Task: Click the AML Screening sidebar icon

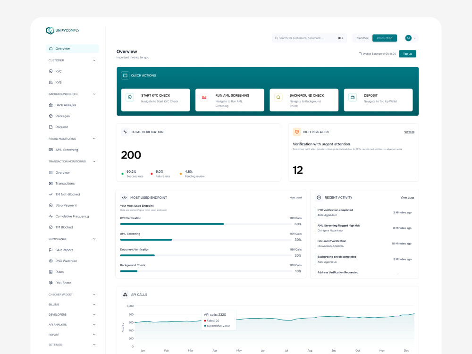Action: [51, 150]
